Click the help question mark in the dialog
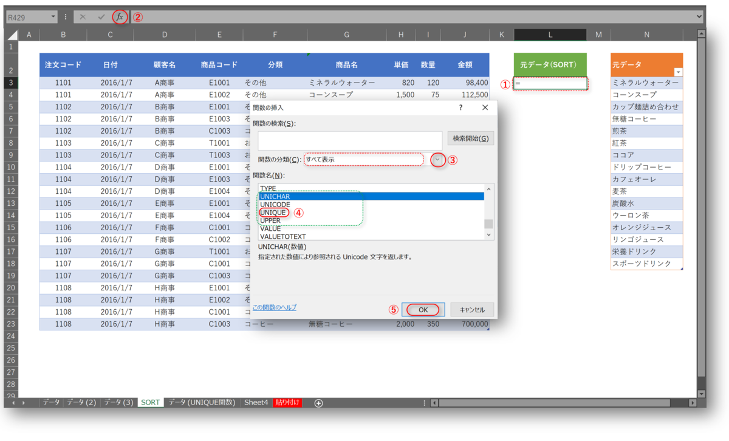Image resolution: width=729 pixels, height=441 pixels. pos(460,108)
